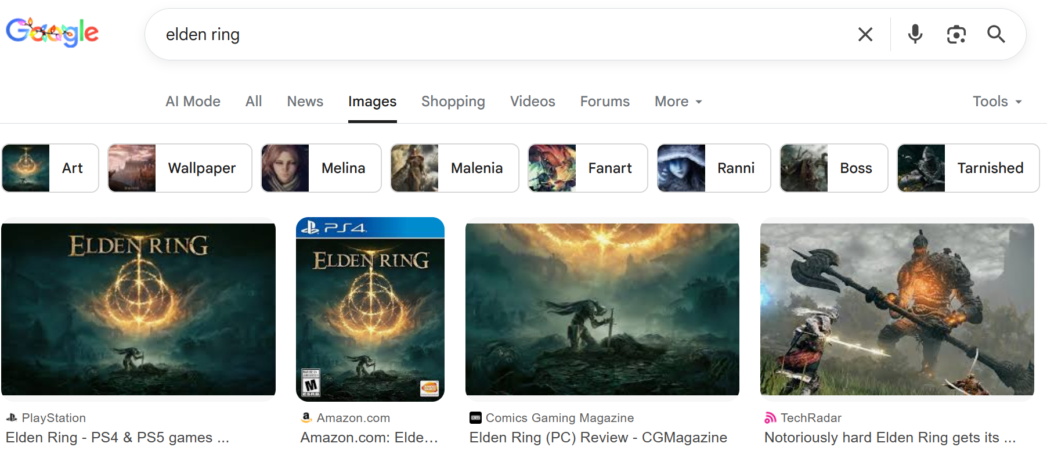Select the Melina filter chip

tap(321, 168)
